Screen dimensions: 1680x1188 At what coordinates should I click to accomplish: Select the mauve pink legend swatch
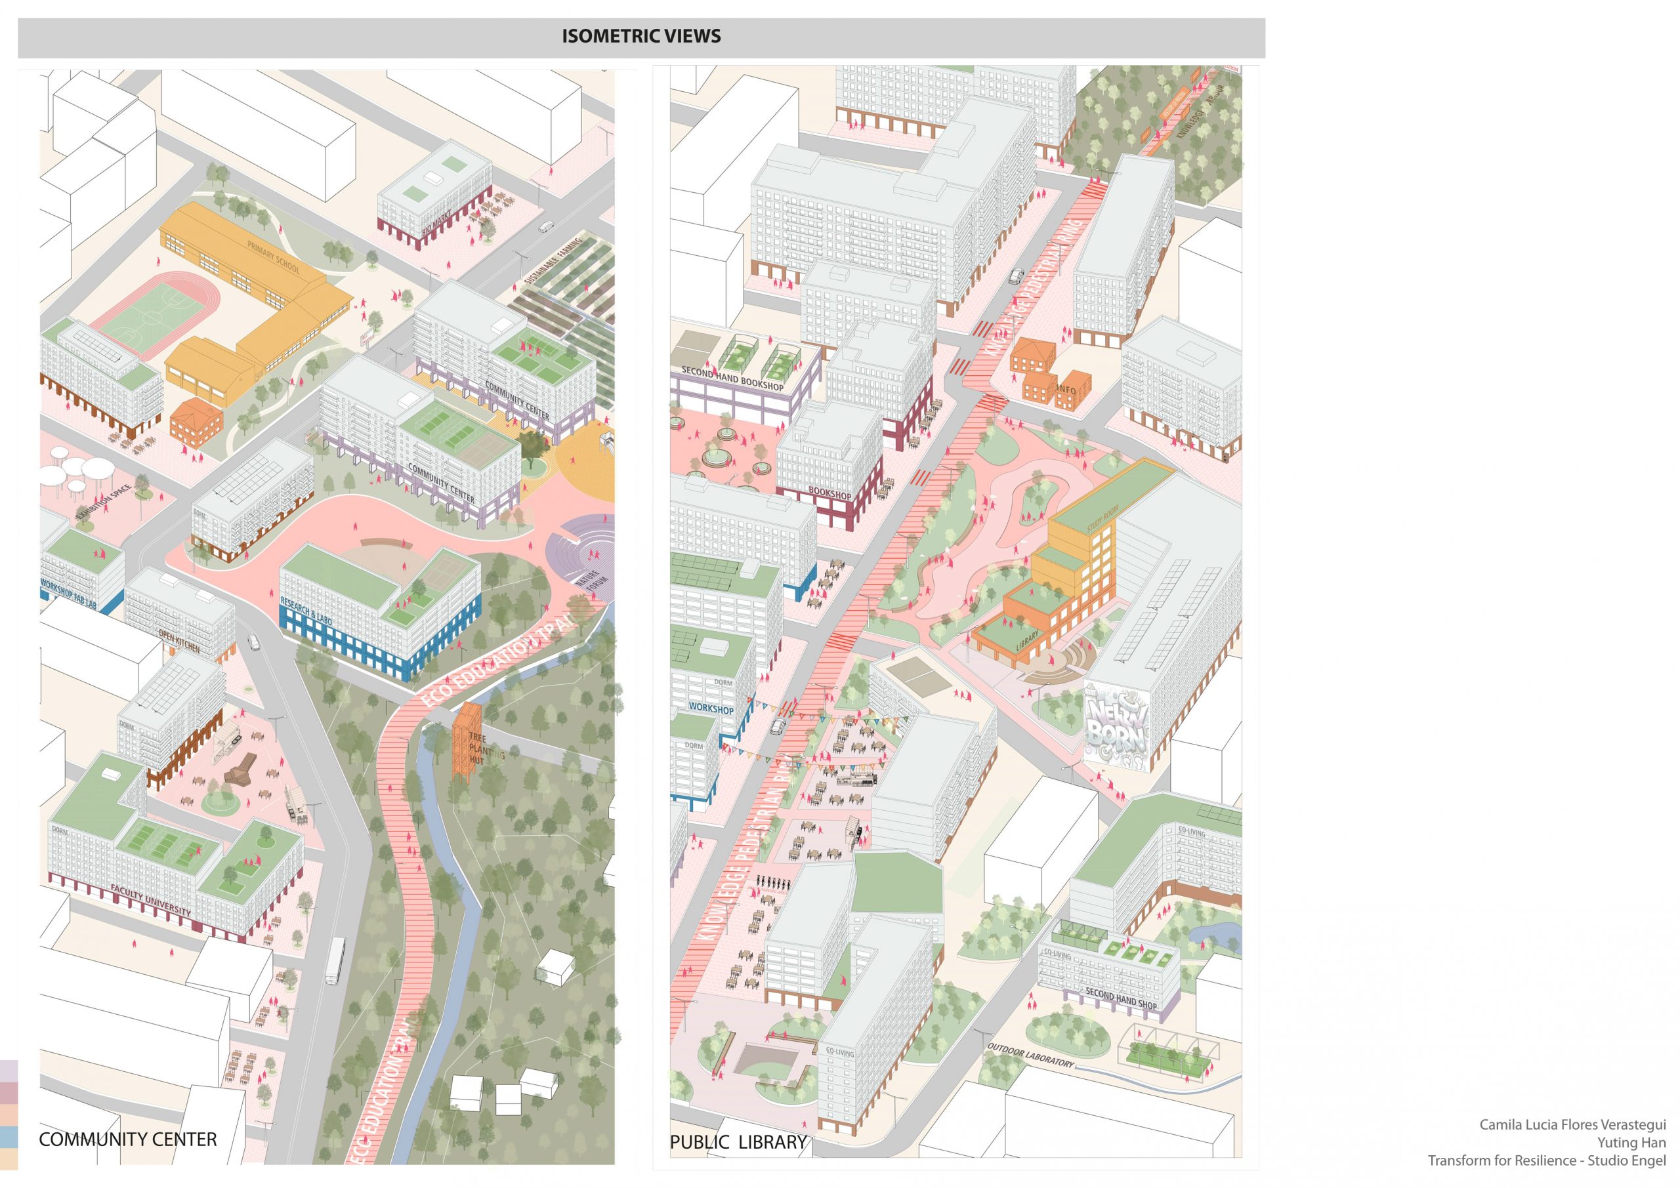[x=8, y=1092]
